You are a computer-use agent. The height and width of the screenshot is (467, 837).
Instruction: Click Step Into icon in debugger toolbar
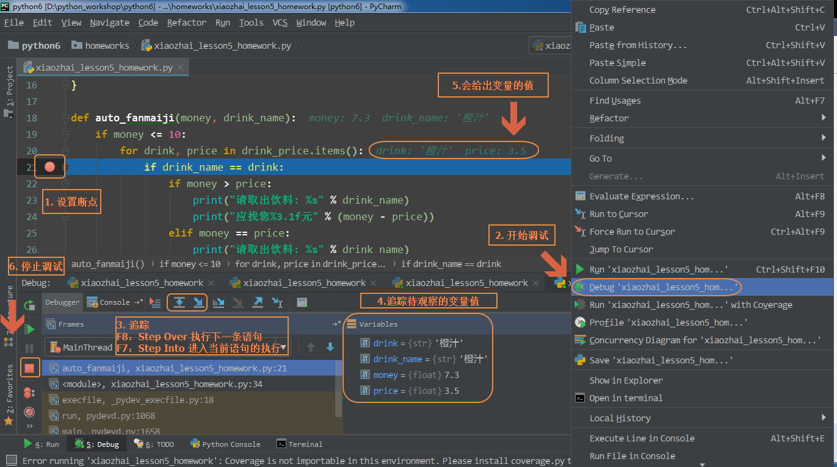click(x=198, y=302)
